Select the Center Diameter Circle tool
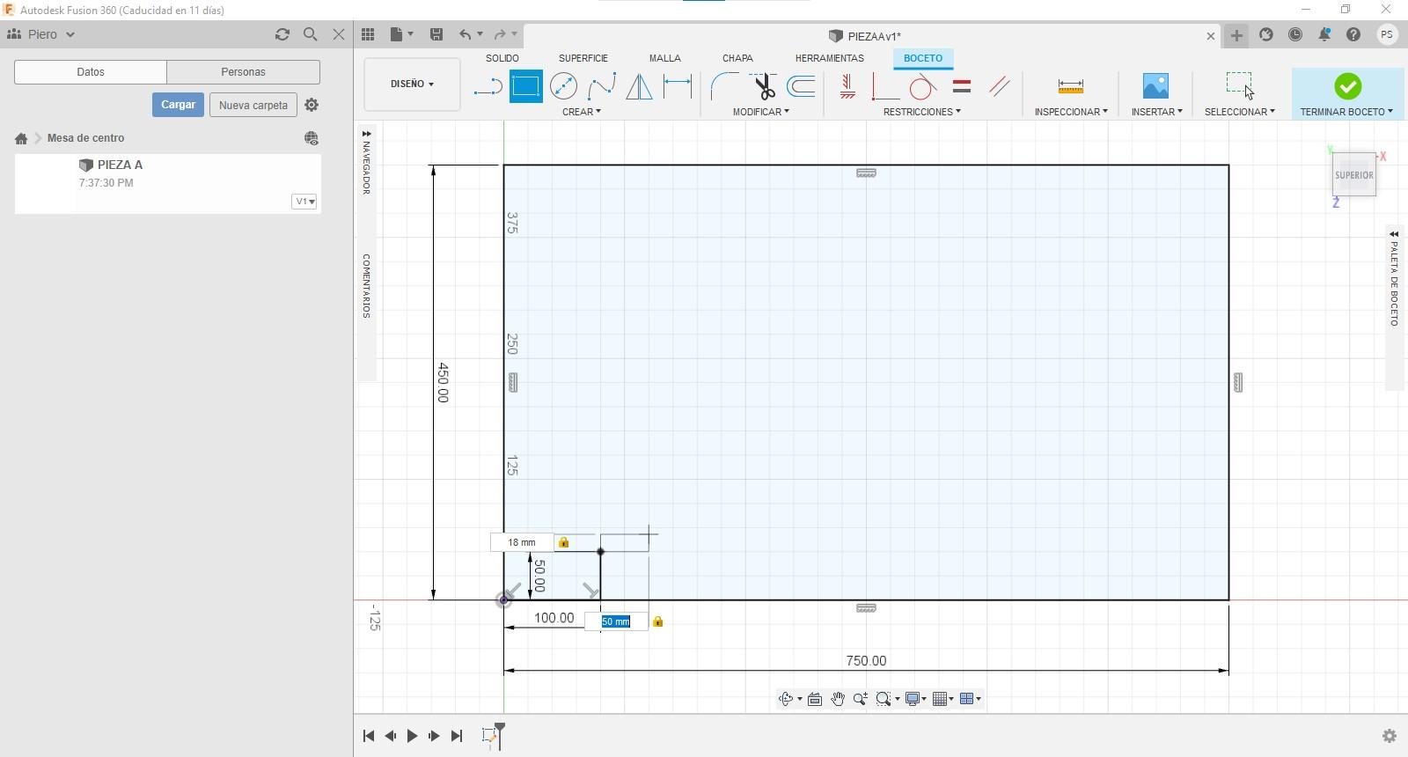Screen dimensions: 1408x757 (x=564, y=86)
